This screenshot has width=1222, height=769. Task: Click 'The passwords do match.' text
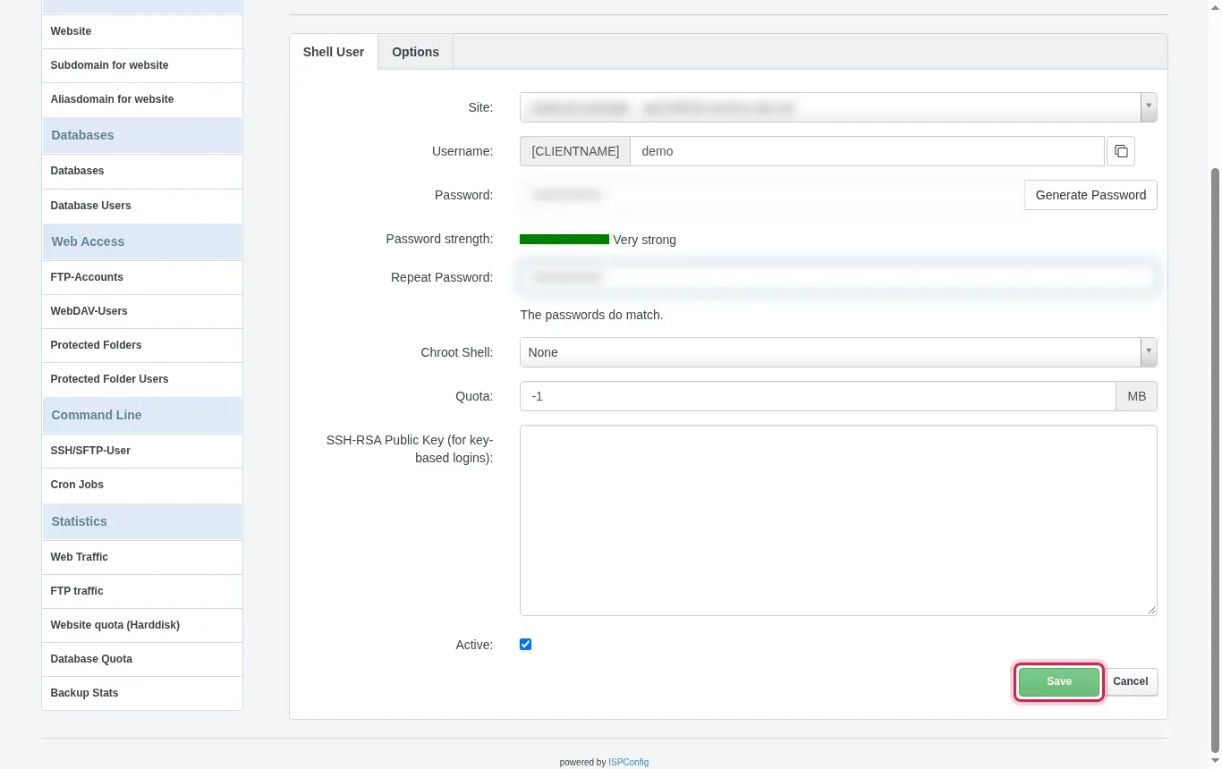point(591,315)
